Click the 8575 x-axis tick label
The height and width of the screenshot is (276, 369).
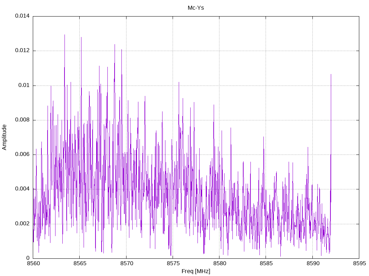(x=173, y=263)
